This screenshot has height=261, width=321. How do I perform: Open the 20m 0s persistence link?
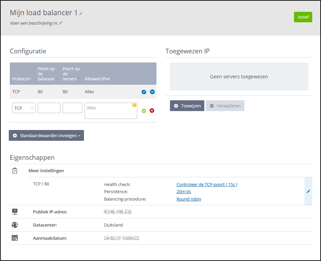[x=183, y=192]
